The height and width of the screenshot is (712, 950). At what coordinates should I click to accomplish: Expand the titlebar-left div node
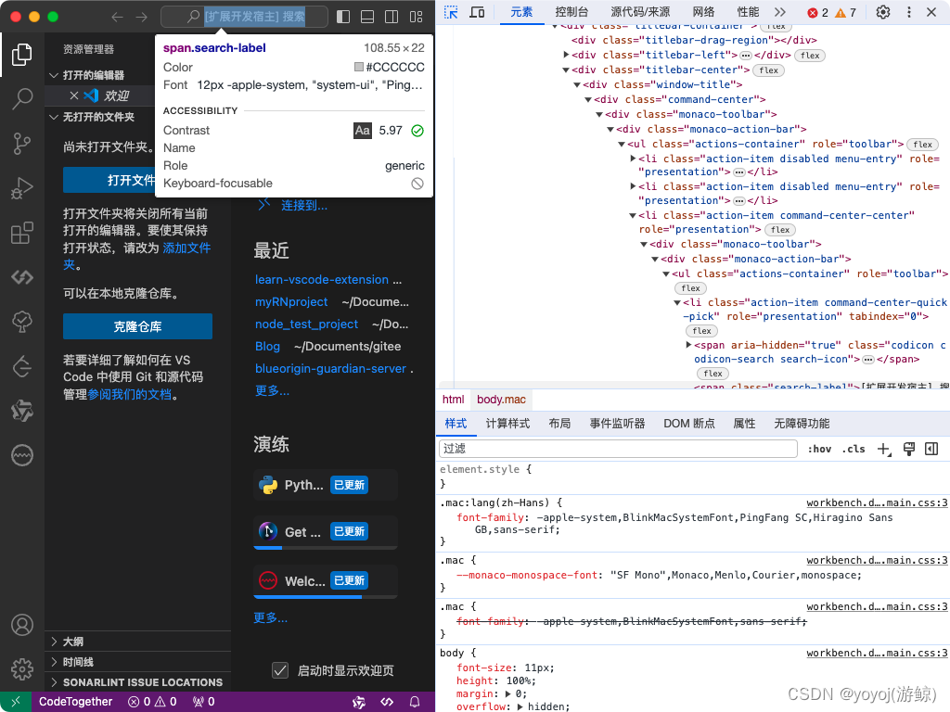click(566, 55)
